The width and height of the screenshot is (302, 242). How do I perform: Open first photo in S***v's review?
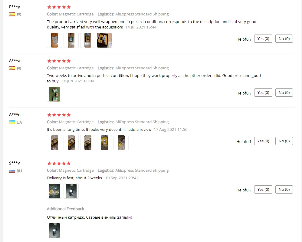(54, 191)
